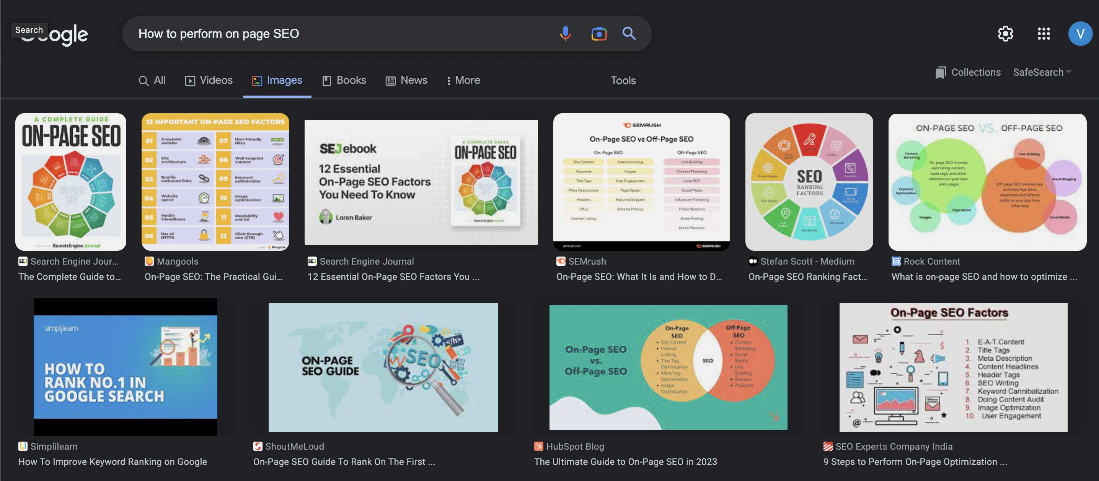The image size is (1099, 481).
Task: Click the Medium favicon beside Stefan Scott
Action: click(753, 262)
